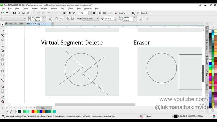Select the Rectangle tool
Screen dimensions: 217x122
[2, 55]
